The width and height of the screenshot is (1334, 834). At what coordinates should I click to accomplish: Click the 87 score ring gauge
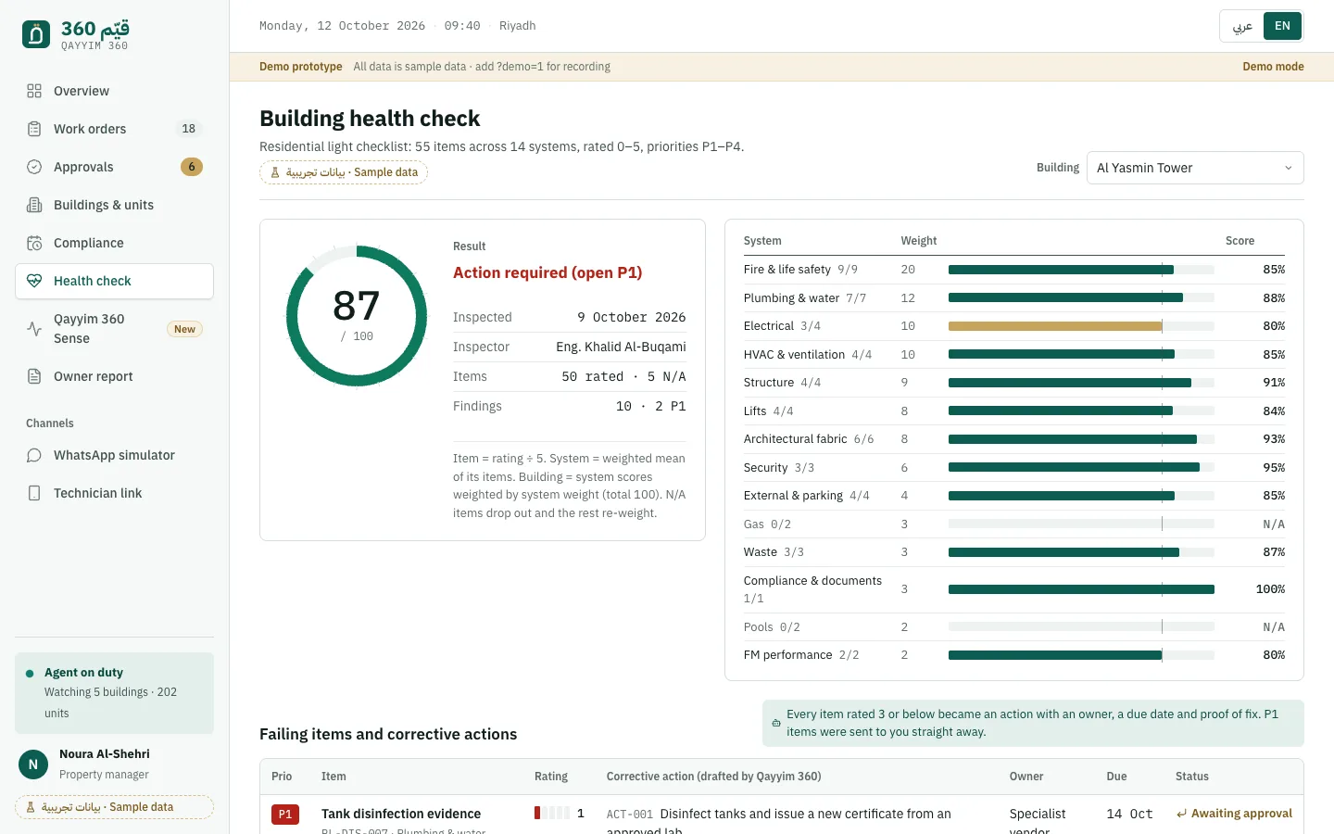coord(357,316)
